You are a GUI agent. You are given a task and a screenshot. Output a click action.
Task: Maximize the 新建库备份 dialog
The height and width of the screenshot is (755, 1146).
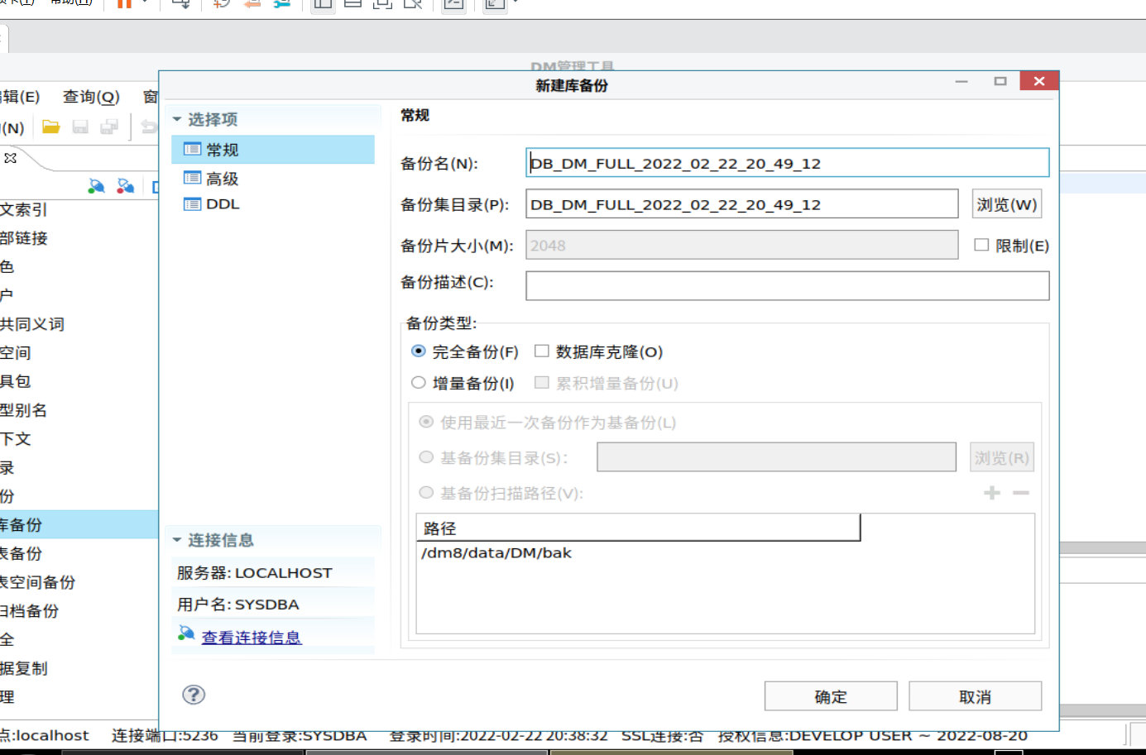point(1000,81)
